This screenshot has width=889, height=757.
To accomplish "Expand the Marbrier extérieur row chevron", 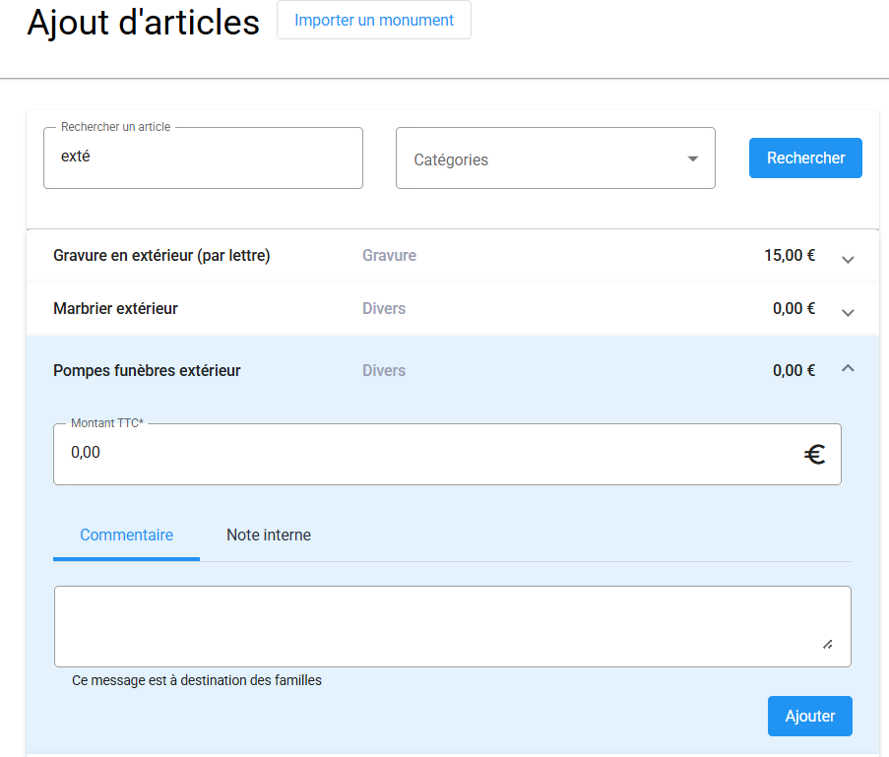I will tap(848, 312).
